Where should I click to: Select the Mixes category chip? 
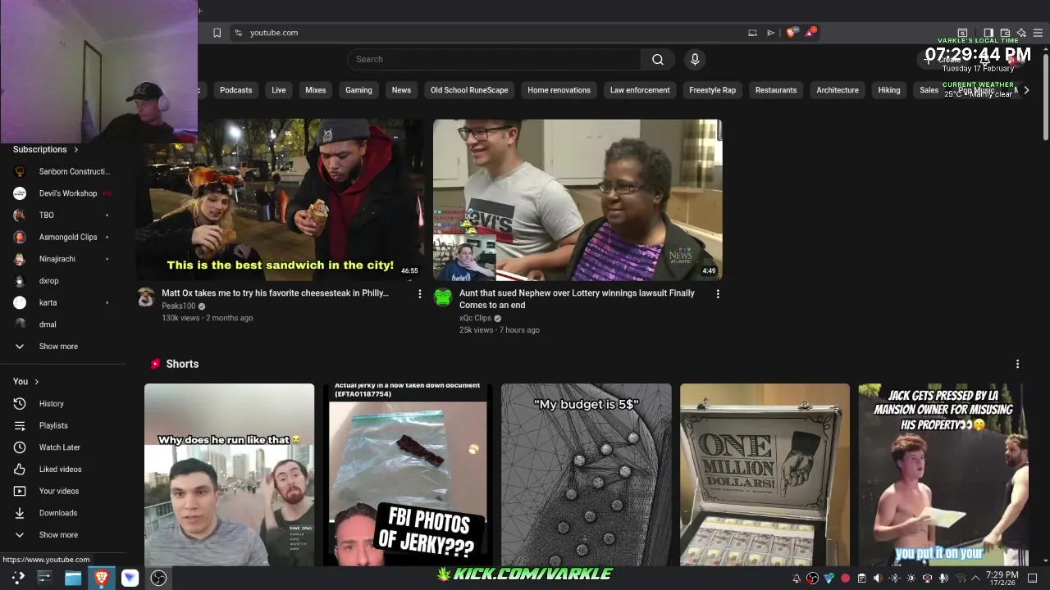click(316, 90)
